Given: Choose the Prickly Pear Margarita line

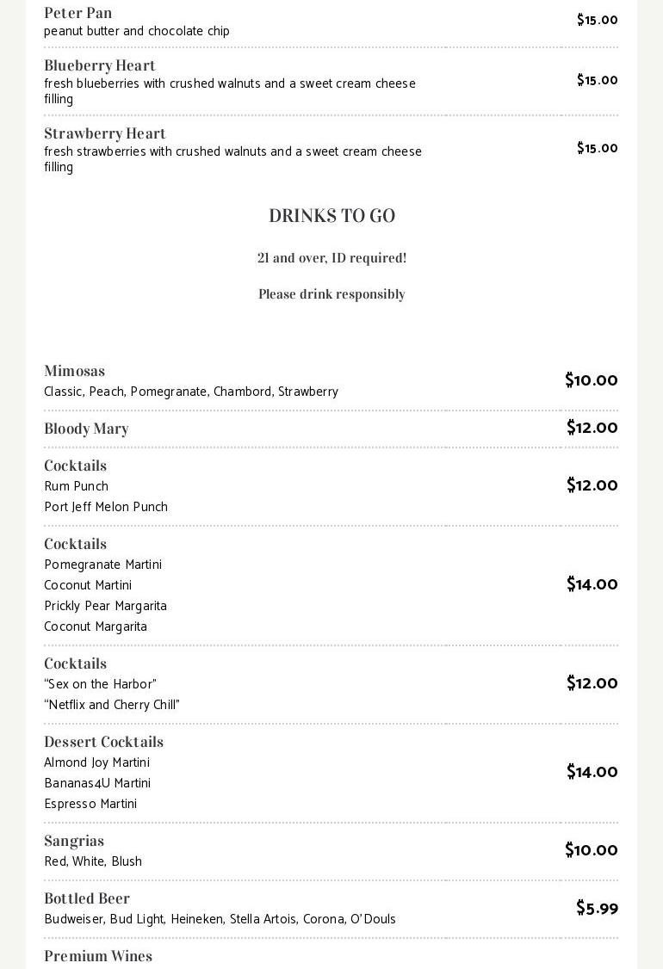Looking at the screenshot, I should (105, 606).
